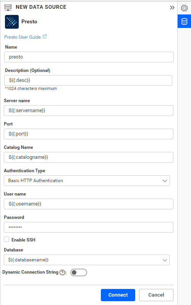Viewport: 191px width, 305px height.
Task: Collapse panel with double chevron icon
Action: (172, 8)
